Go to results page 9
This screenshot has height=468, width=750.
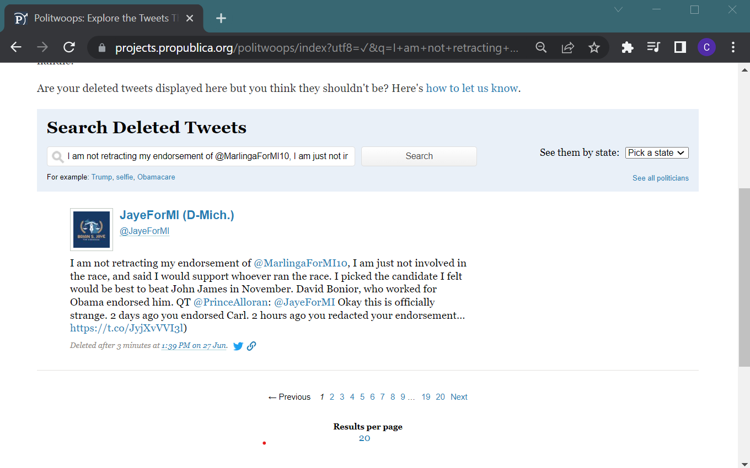[x=403, y=397]
